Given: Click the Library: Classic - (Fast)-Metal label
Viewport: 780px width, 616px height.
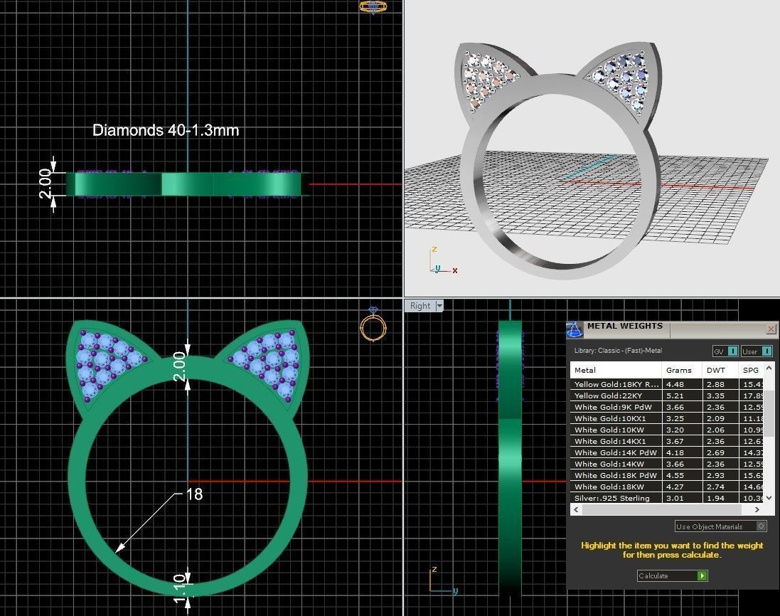Looking at the screenshot, I should click(x=618, y=350).
